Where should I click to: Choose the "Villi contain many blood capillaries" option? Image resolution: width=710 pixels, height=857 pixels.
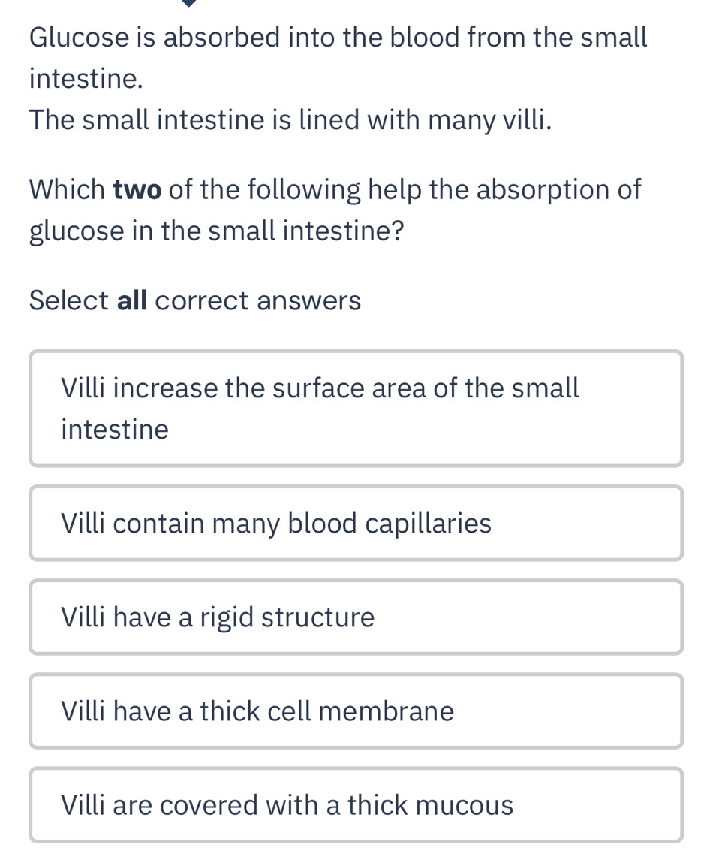[x=356, y=524]
